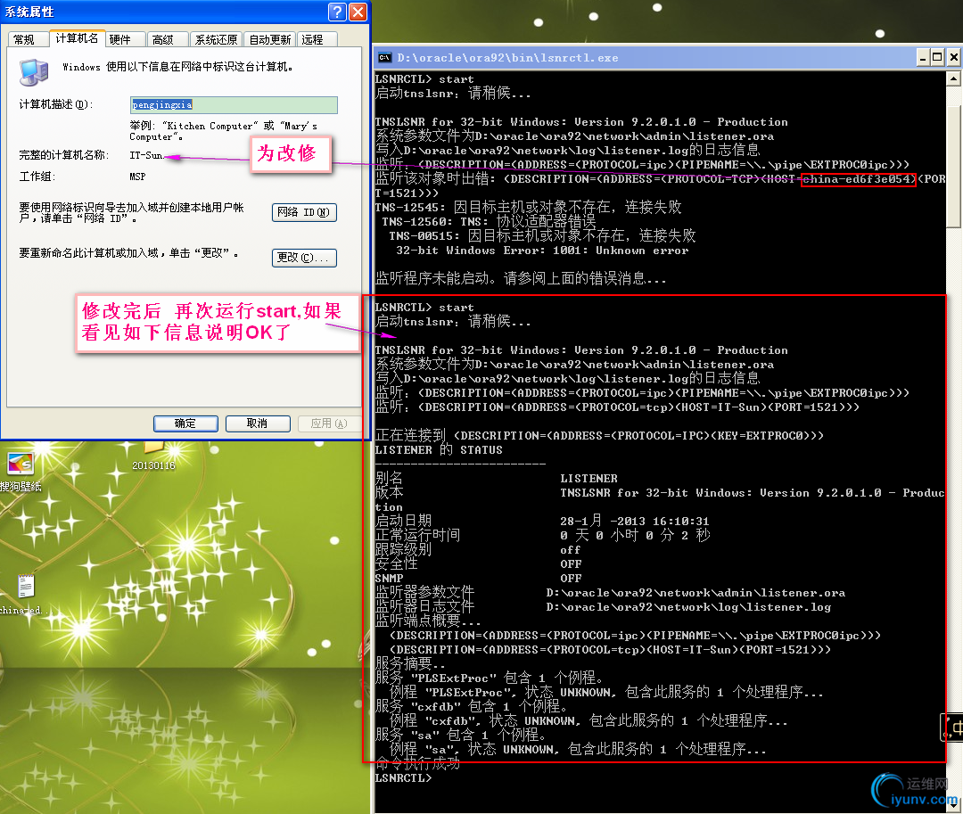Select the 远程 tab
The width and height of the screenshot is (963, 814).
(317, 40)
